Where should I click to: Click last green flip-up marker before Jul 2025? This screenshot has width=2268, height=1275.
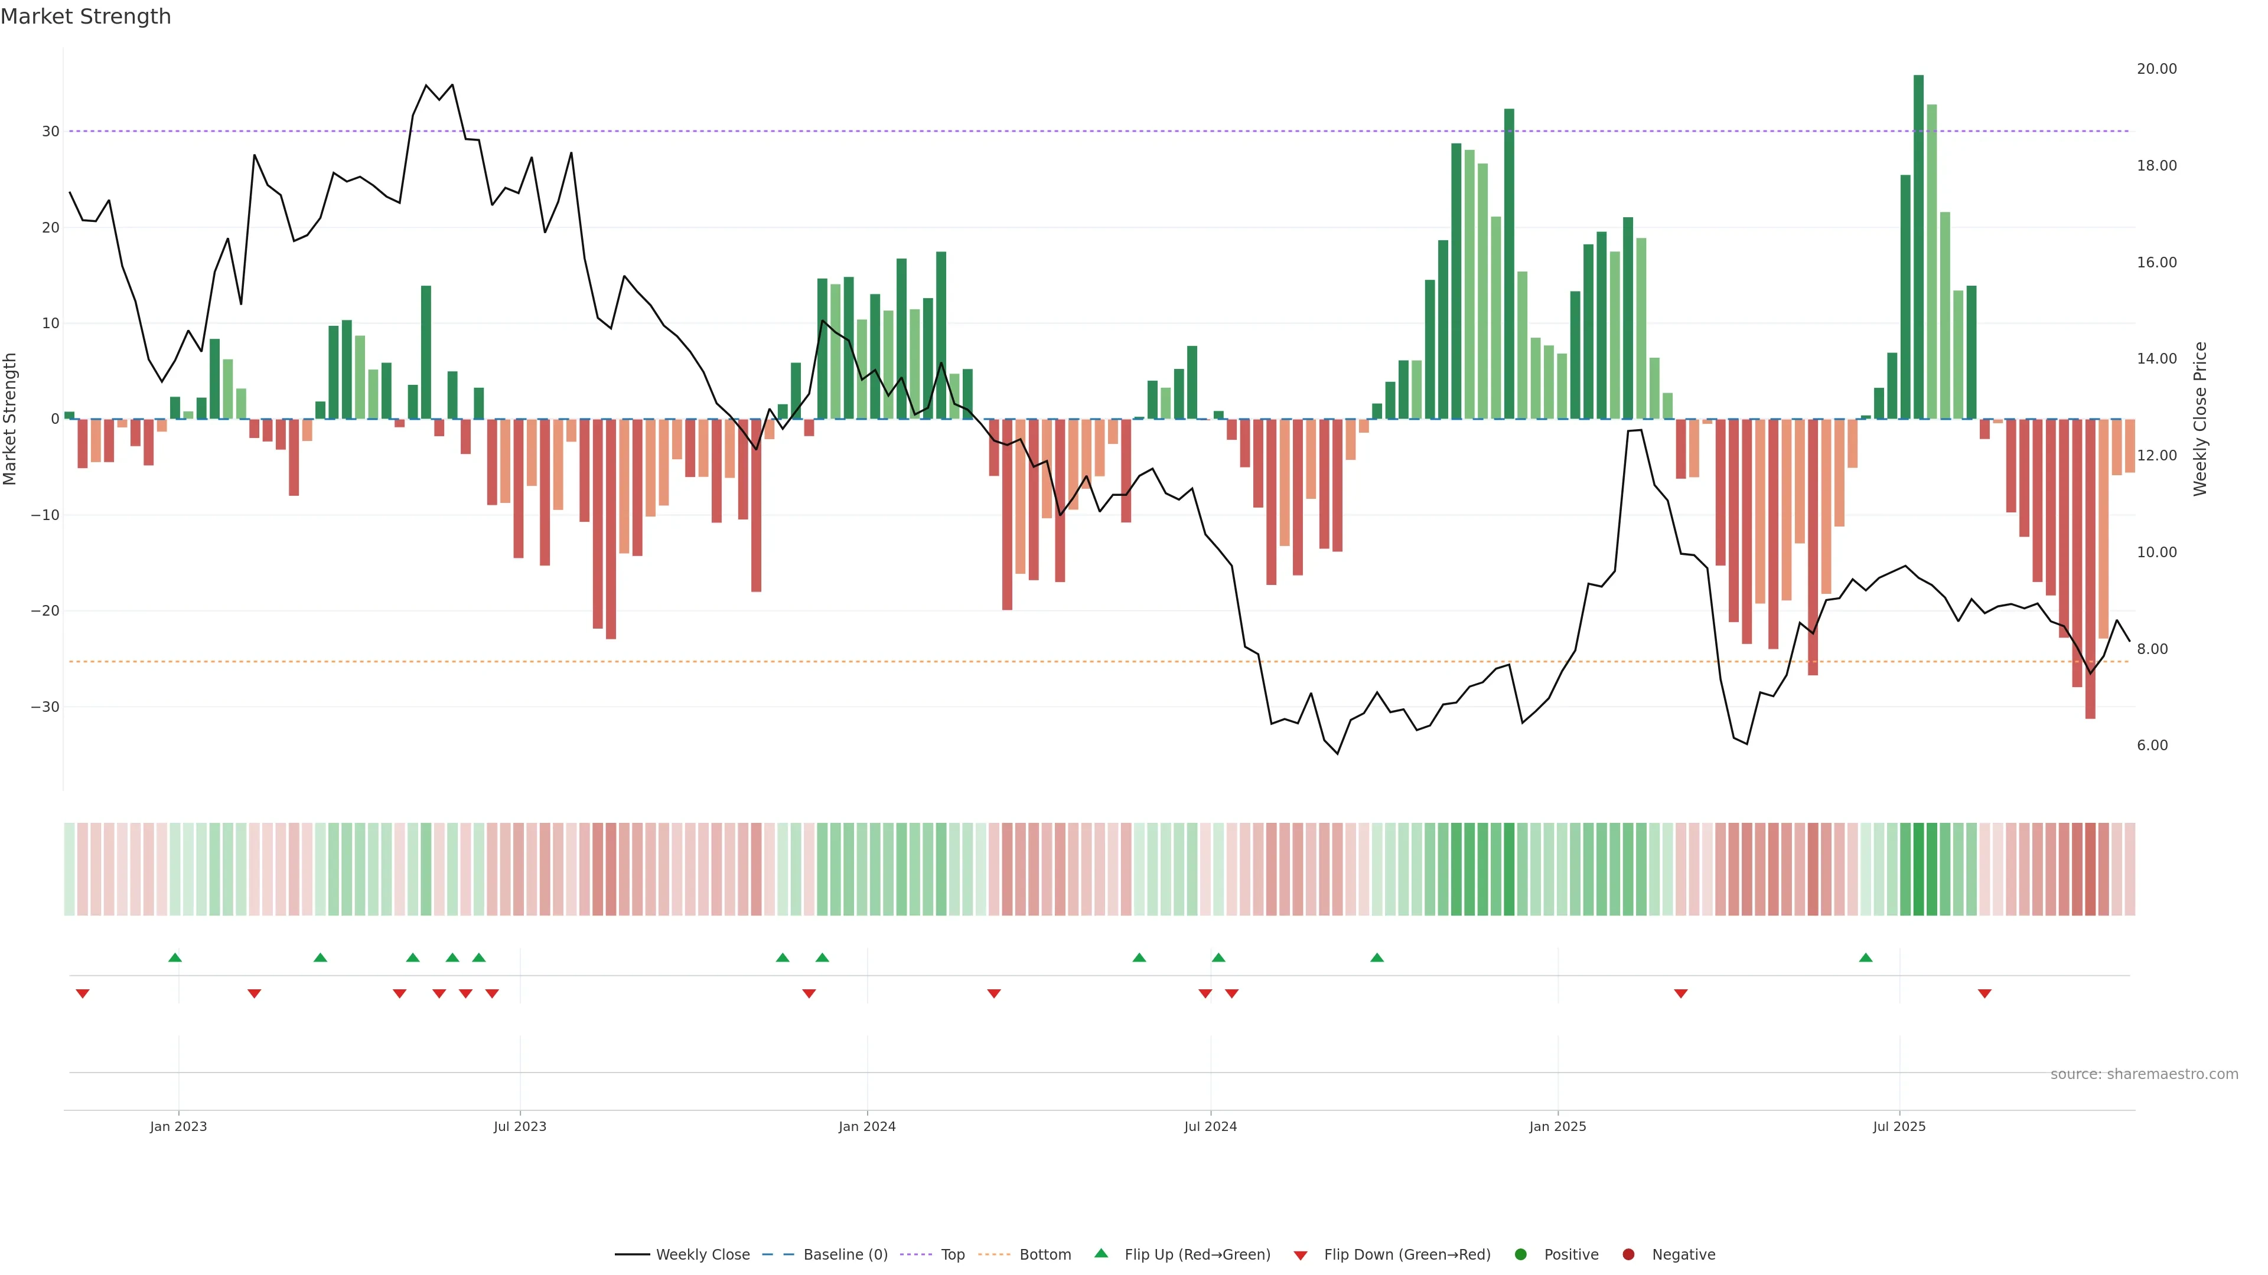coord(1866,957)
